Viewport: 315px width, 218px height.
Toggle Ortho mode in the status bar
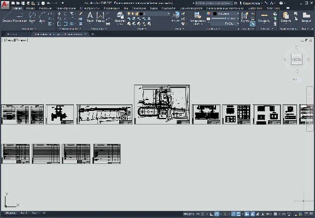pos(212,214)
